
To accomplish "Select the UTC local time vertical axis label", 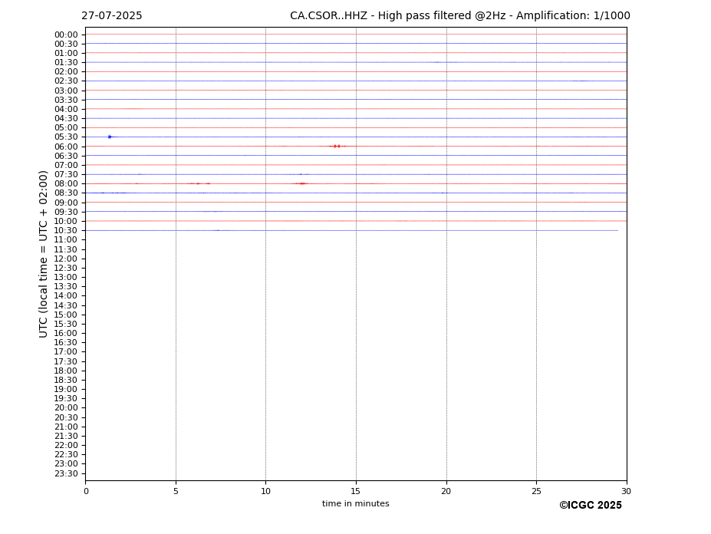I will [43, 254].
